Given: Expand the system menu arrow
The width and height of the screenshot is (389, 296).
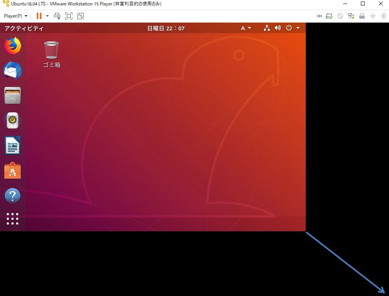Looking at the screenshot, I should 298,28.
